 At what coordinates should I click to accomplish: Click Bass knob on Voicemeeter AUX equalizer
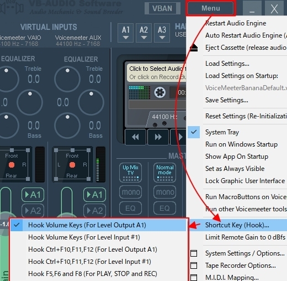pos(67,126)
